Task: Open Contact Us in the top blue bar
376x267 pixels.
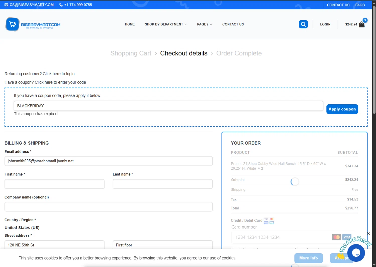Action: pos(338,5)
